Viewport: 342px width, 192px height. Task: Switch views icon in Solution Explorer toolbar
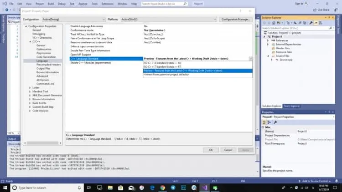tap(279, 23)
